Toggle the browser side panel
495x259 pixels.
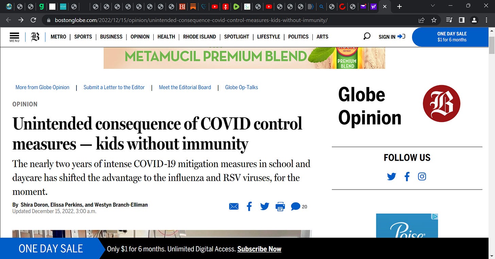tap(461, 20)
